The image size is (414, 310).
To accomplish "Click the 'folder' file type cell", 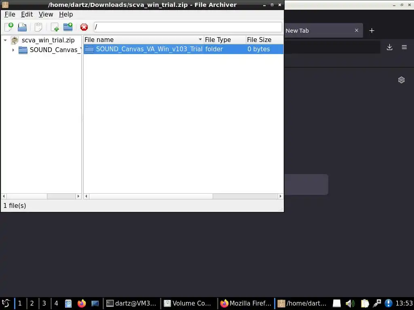I will click(214, 49).
